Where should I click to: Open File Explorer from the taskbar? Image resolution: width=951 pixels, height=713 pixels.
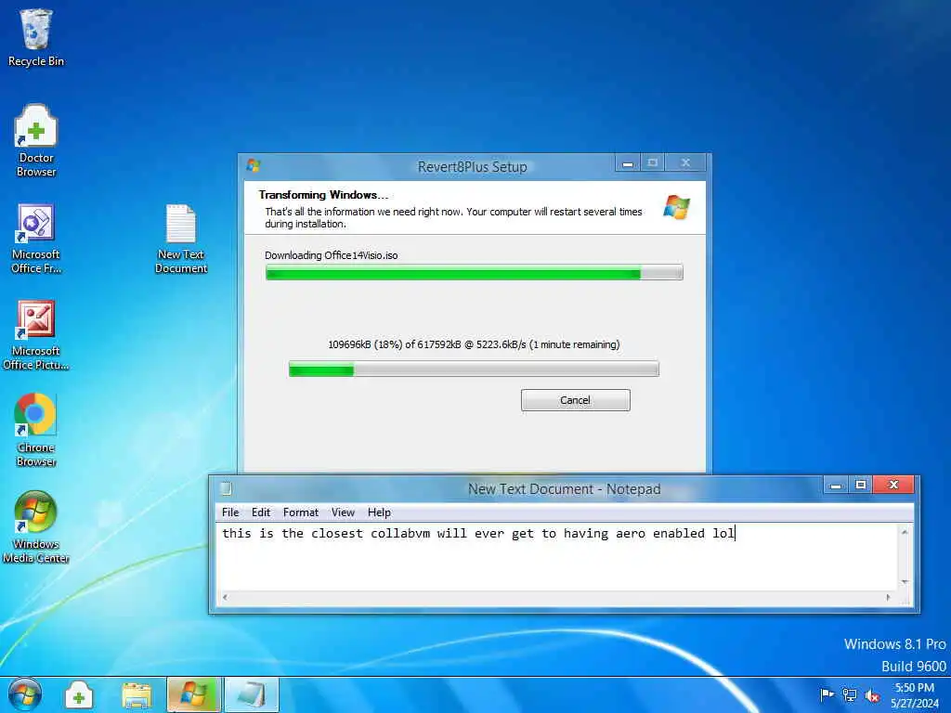(x=137, y=695)
